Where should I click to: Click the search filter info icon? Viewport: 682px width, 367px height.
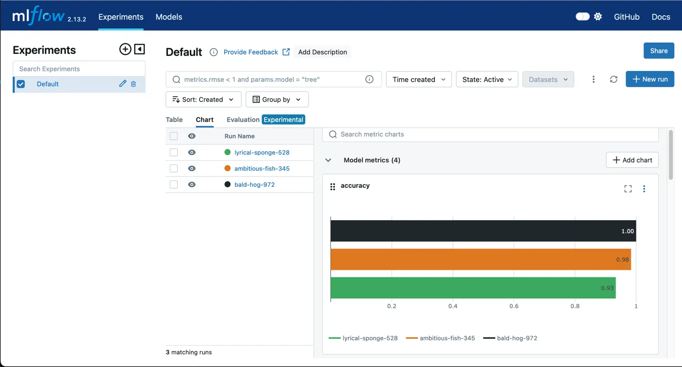(369, 79)
